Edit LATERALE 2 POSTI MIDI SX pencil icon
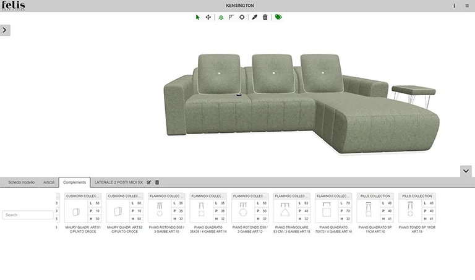The image size is (475, 280). point(148,182)
